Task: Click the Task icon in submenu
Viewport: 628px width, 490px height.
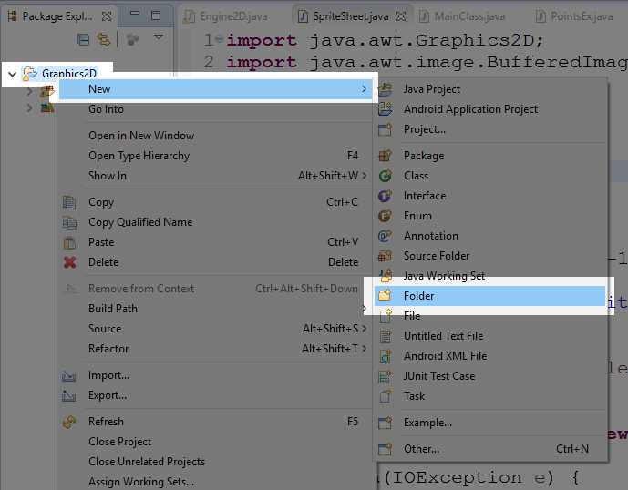Action: [x=386, y=396]
